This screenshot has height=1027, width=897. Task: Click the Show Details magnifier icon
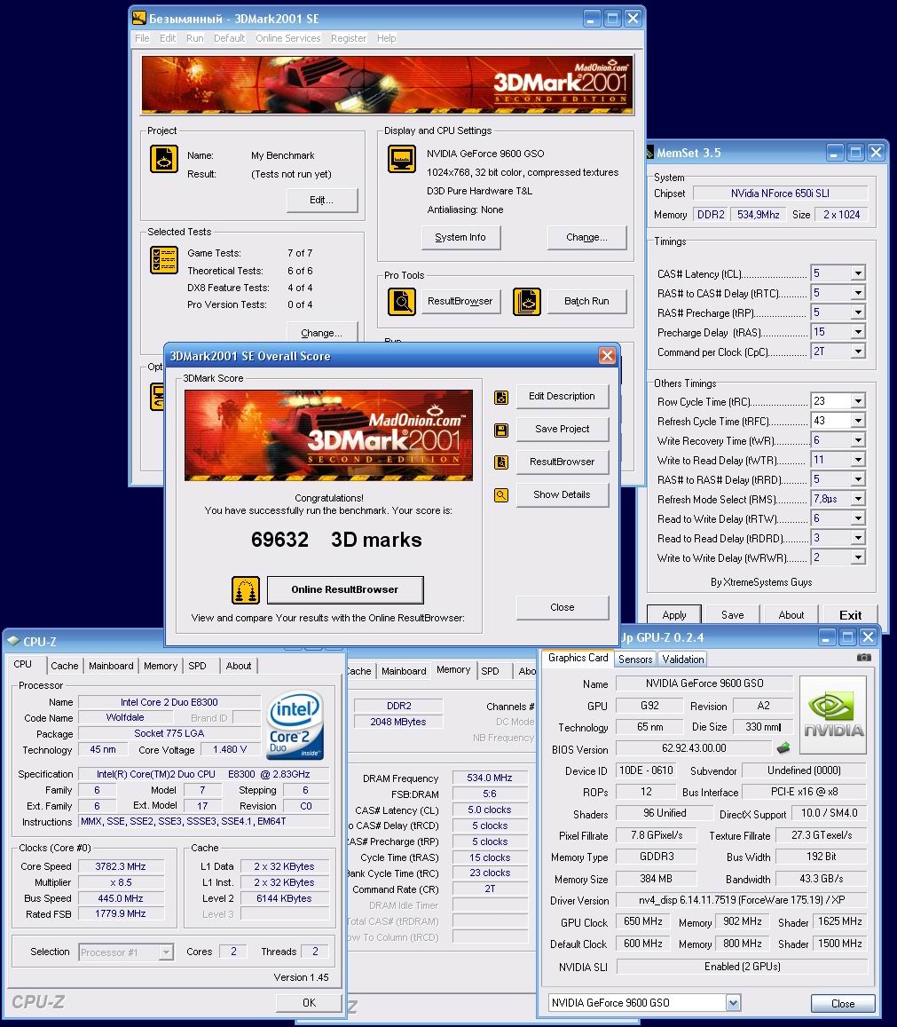coord(501,495)
